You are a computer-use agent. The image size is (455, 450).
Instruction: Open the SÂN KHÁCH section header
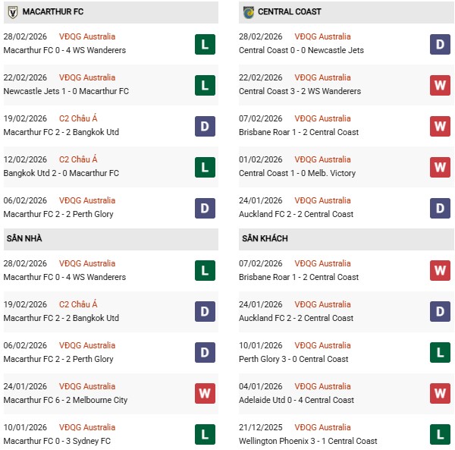click(265, 239)
